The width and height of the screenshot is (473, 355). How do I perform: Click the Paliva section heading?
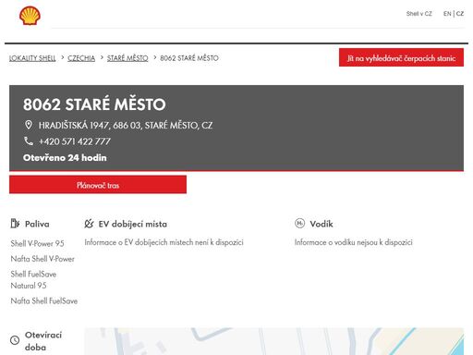point(37,224)
